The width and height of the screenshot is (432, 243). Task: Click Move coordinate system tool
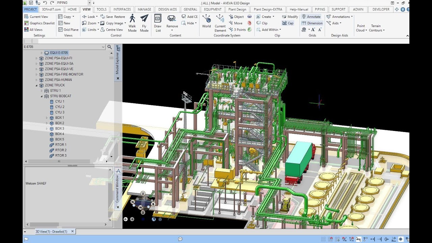(236, 23)
